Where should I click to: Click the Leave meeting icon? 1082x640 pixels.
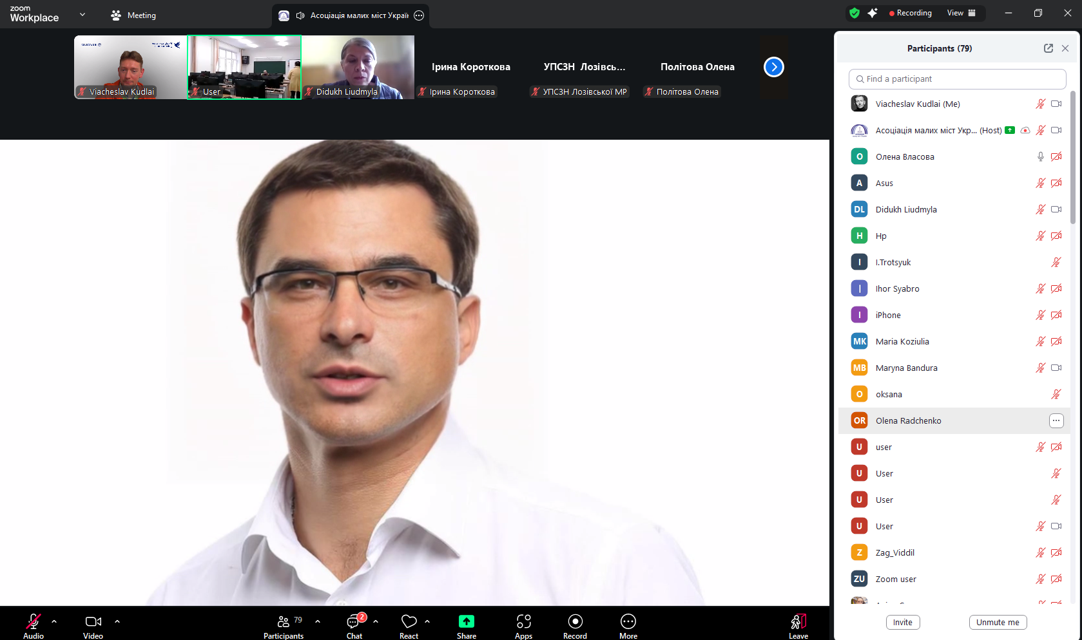[798, 622]
